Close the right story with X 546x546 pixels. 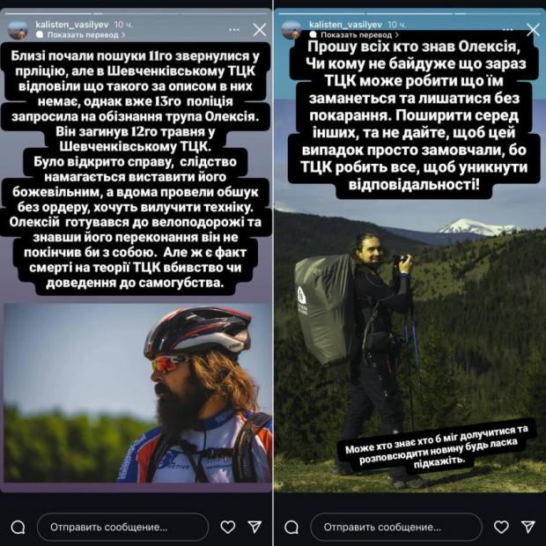[534, 30]
